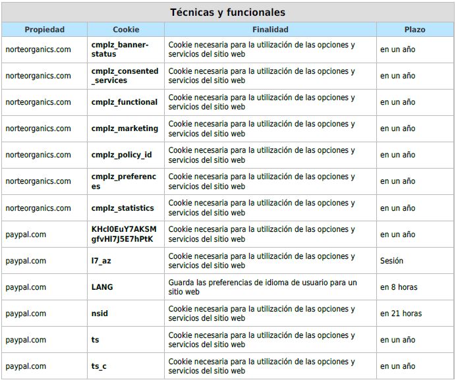Image resolution: width=456 pixels, height=382 pixels.
Task: Click the 'en 8 horas' term cell
Action: coord(399,287)
